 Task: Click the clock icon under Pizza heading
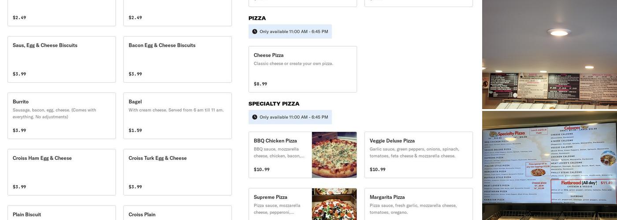point(255,32)
